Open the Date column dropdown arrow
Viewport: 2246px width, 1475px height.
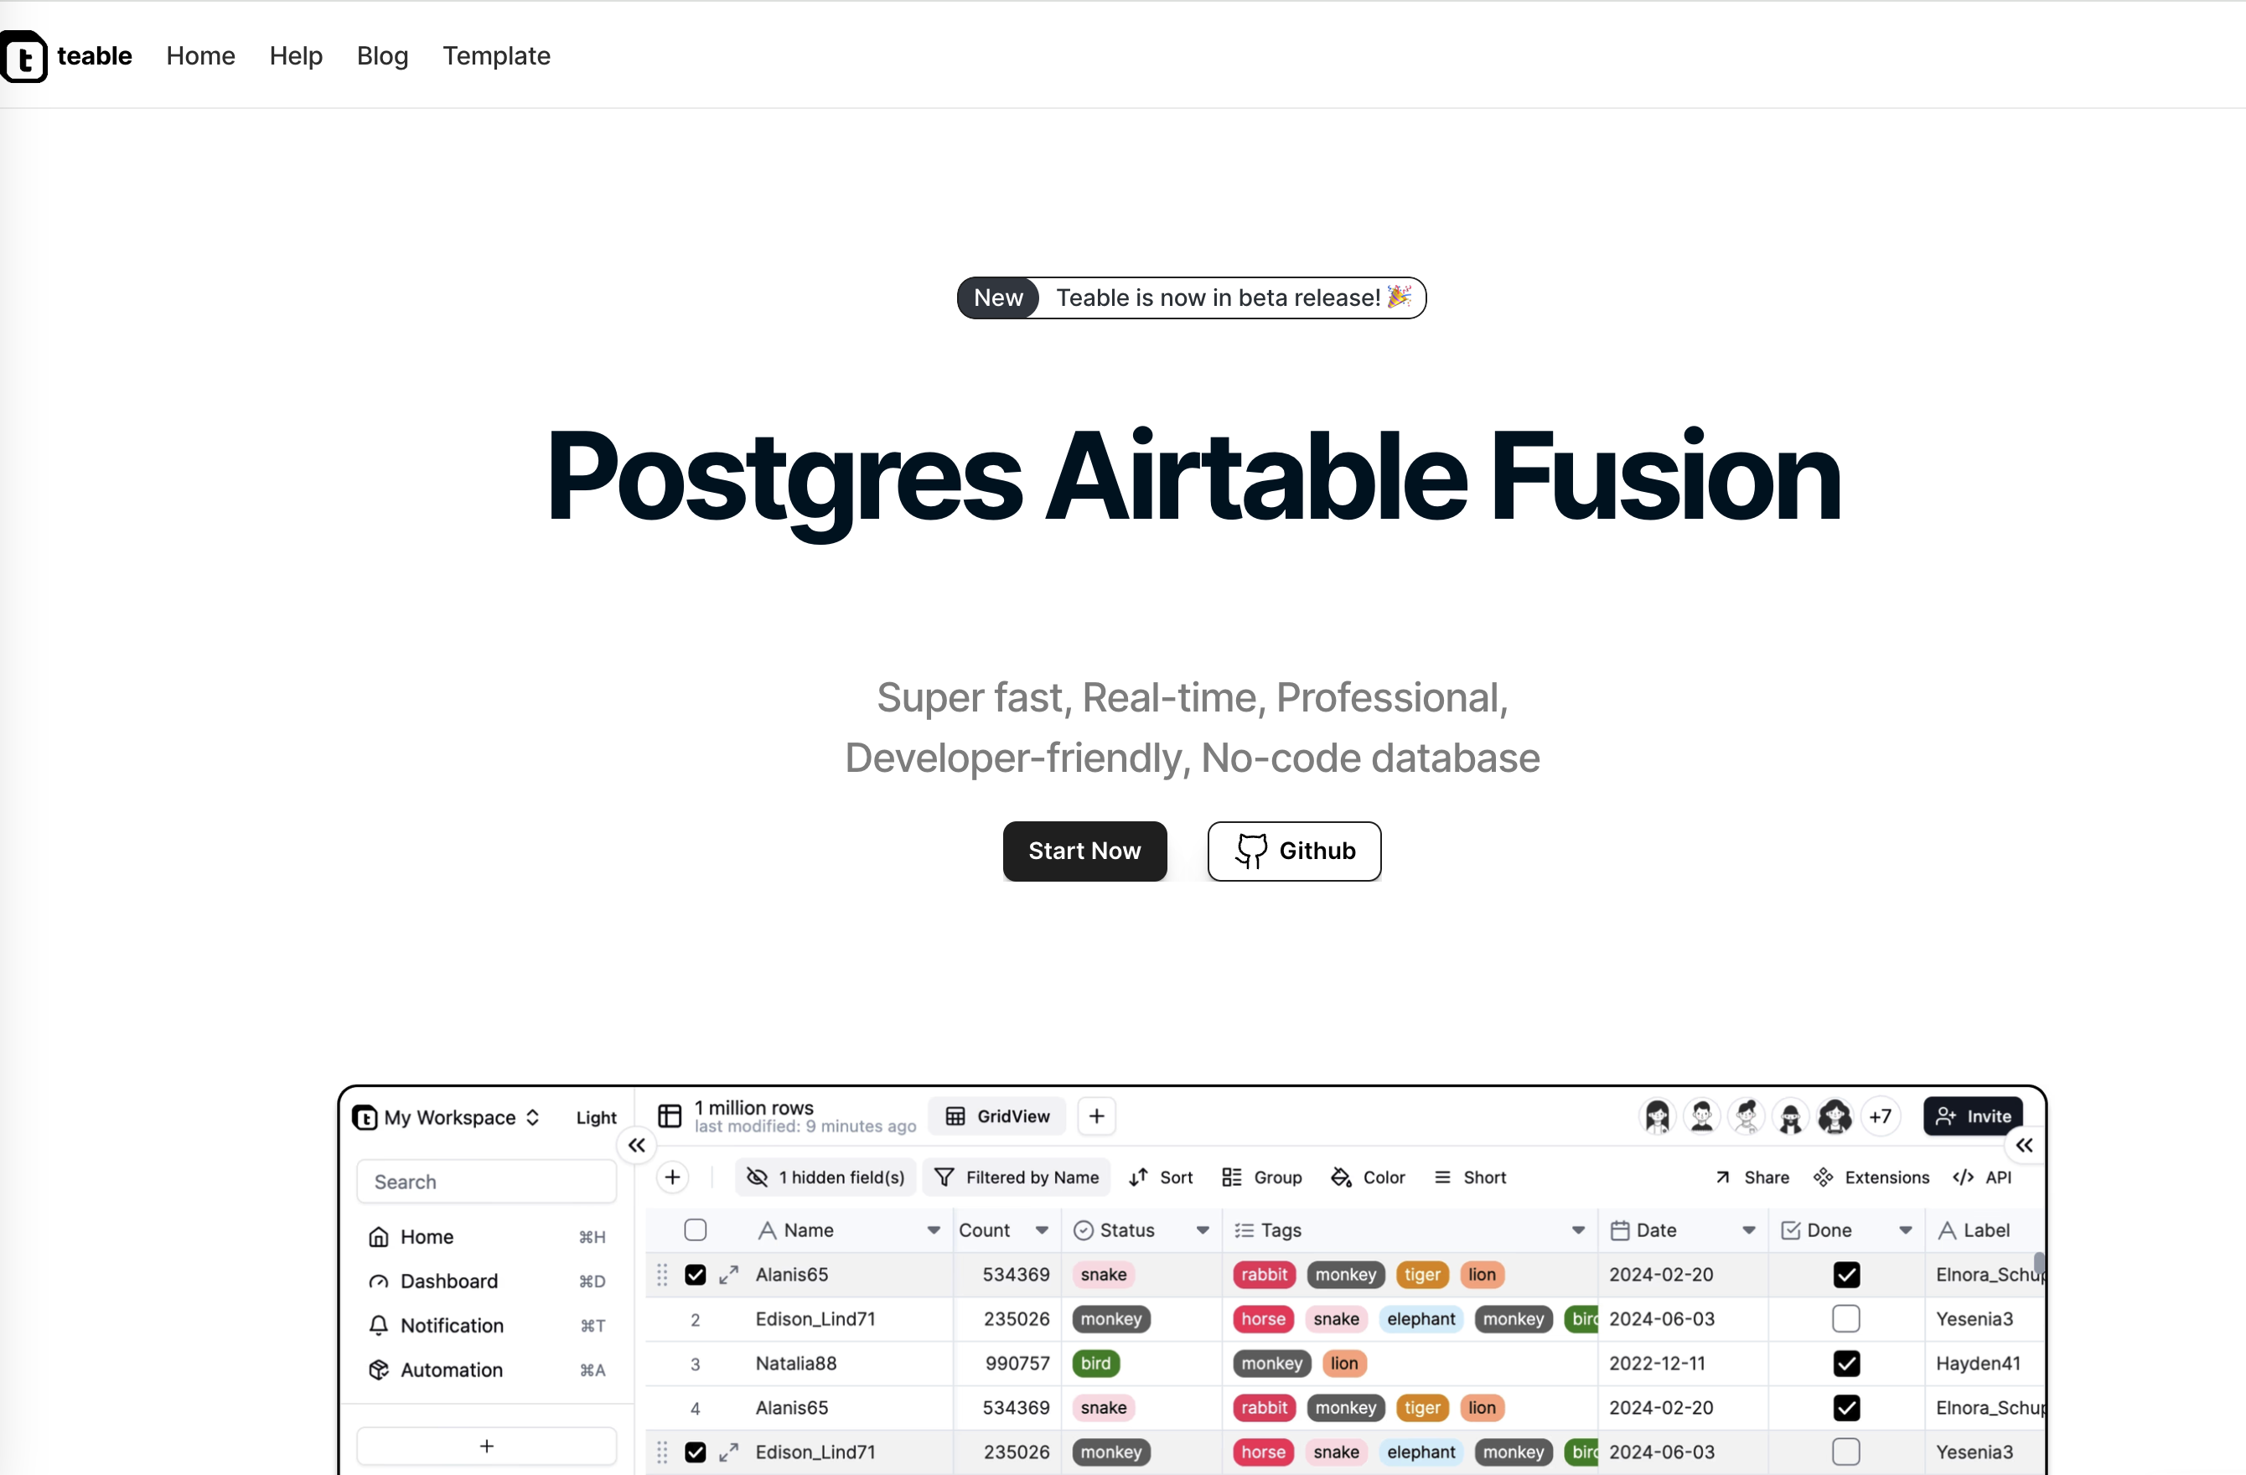click(1749, 1229)
